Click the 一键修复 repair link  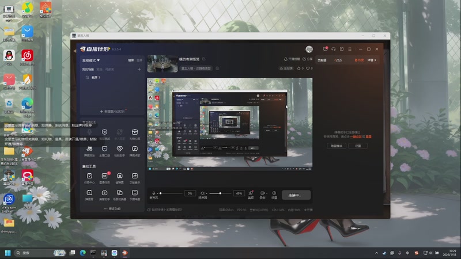pyautogui.click(x=356, y=136)
